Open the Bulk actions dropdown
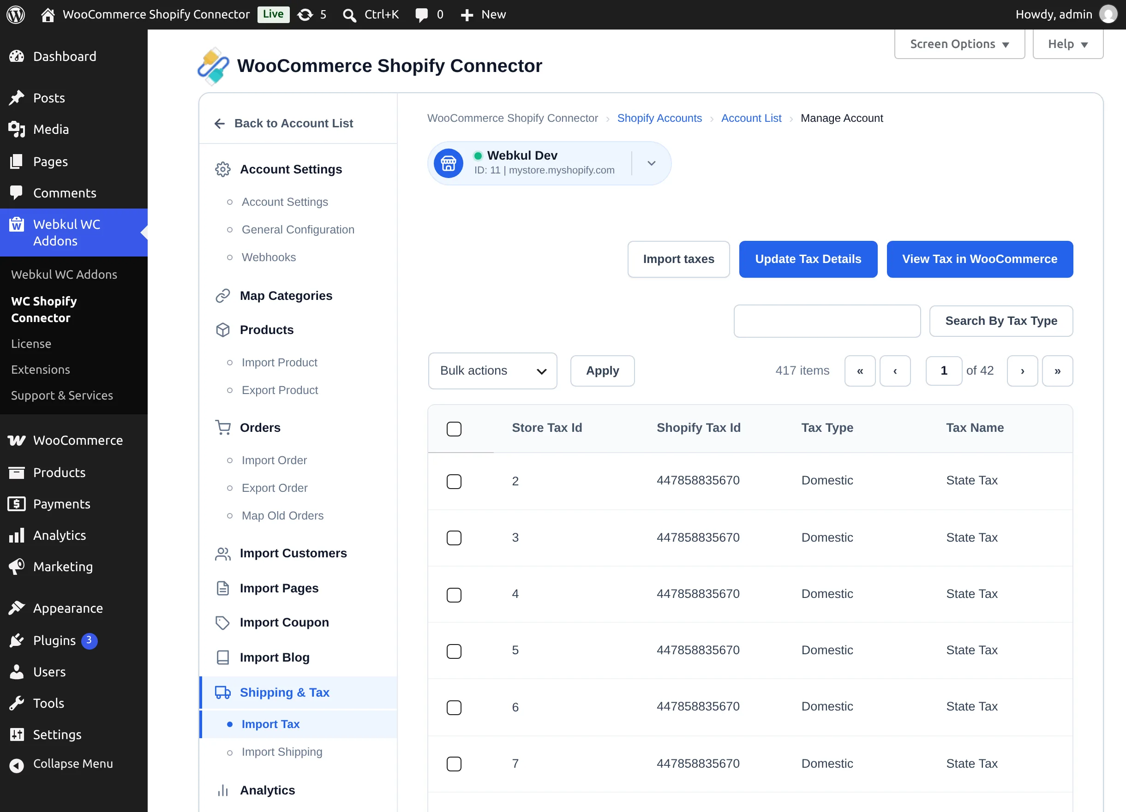 coord(492,371)
